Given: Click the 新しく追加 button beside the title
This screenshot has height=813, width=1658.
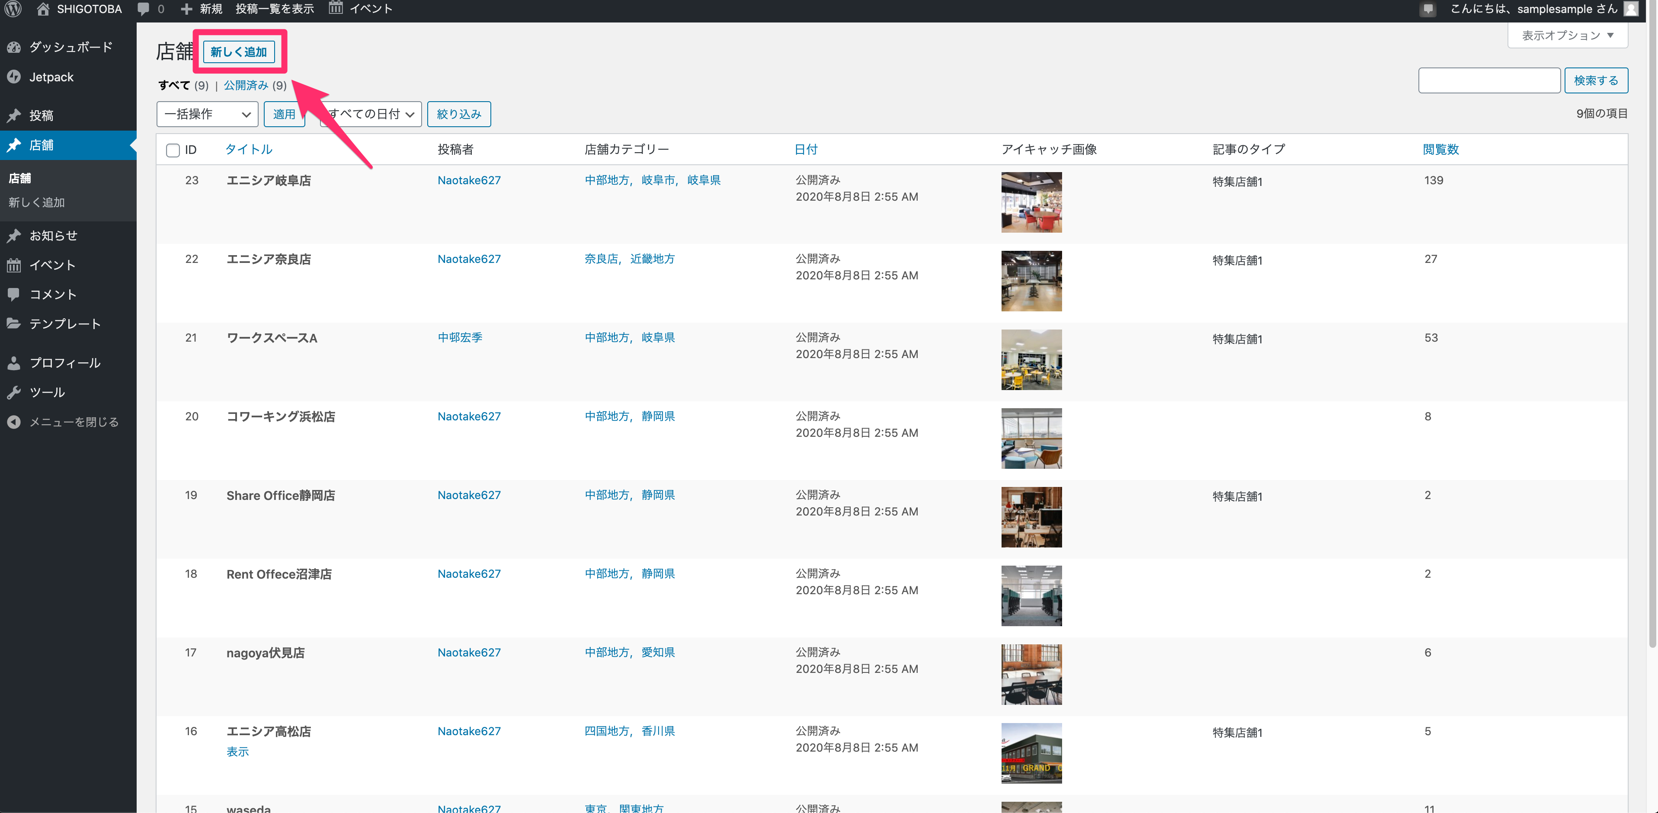Looking at the screenshot, I should [239, 51].
